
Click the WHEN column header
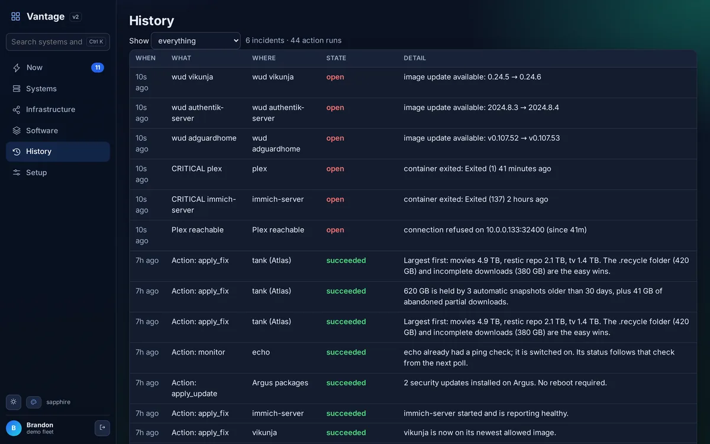[146, 58]
